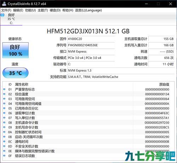Screen dimensions: 177x163
Task: Click the power on hours value 11 小时
Action: click(x=161, y=64)
